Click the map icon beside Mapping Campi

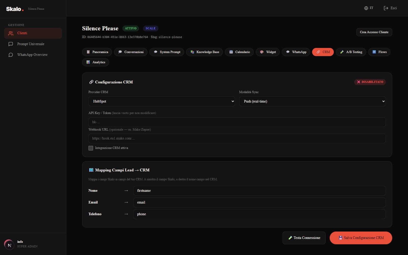(x=91, y=170)
